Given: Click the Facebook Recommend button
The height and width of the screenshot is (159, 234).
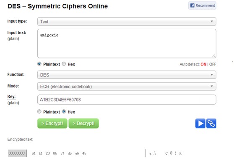Looking at the screenshot, I should click(x=202, y=5).
